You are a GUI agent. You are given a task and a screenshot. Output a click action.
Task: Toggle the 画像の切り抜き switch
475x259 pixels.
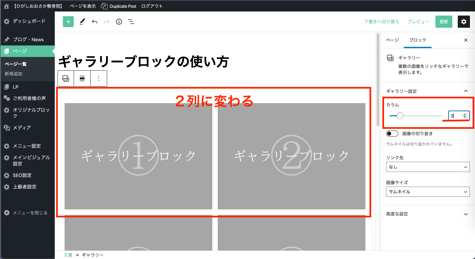(392, 134)
